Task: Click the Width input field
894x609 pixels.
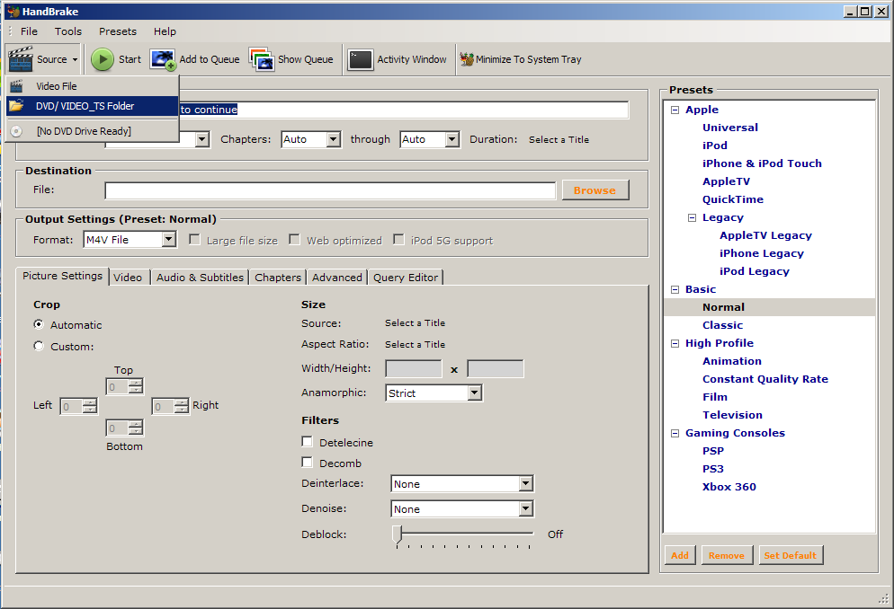Action: click(414, 369)
